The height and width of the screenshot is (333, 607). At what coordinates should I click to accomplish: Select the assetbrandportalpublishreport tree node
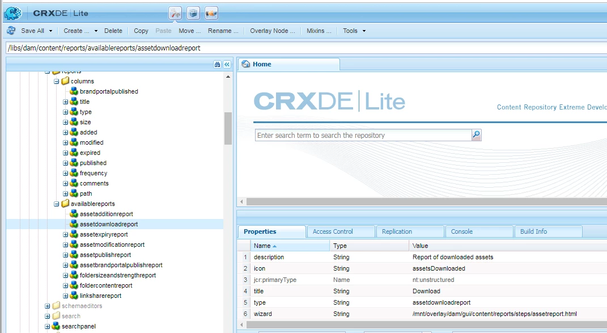(121, 265)
